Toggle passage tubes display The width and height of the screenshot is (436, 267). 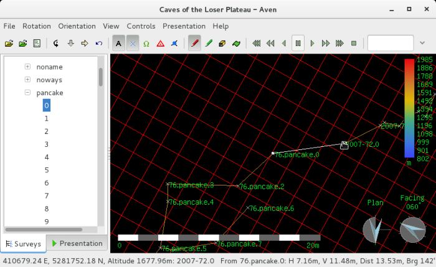click(x=222, y=44)
